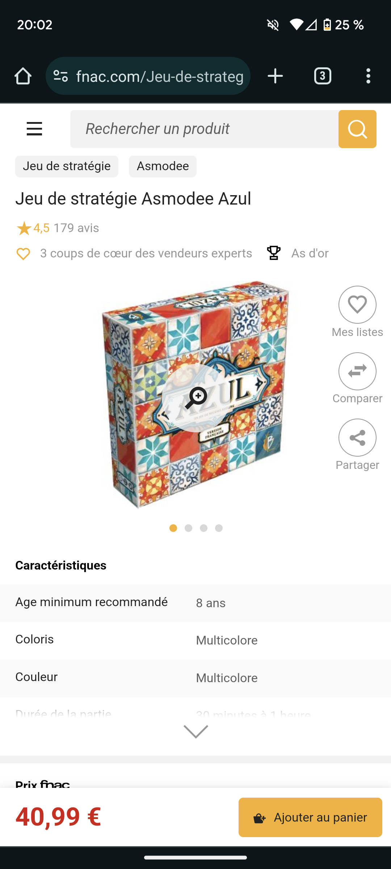View site info icon in address bar
The image size is (391, 869).
60,76
